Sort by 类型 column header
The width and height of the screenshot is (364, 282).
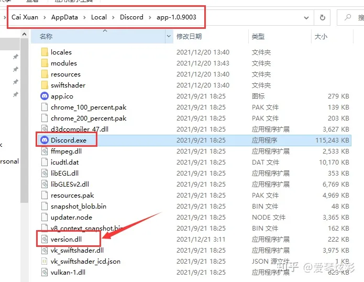point(280,36)
